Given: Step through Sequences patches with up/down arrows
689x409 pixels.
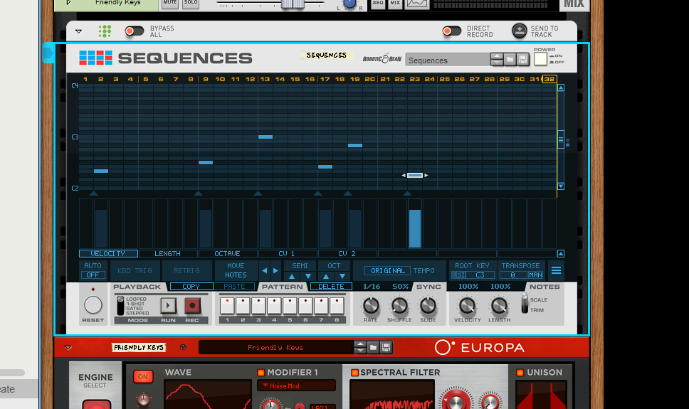Looking at the screenshot, I should pyautogui.click(x=497, y=59).
